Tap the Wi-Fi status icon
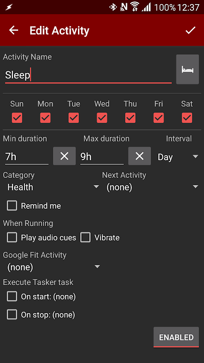This screenshot has width=204, height=363. [135, 7]
